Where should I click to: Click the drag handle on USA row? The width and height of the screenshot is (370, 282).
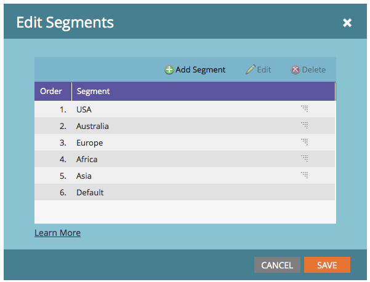pyautogui.click(x=304, y=109)
